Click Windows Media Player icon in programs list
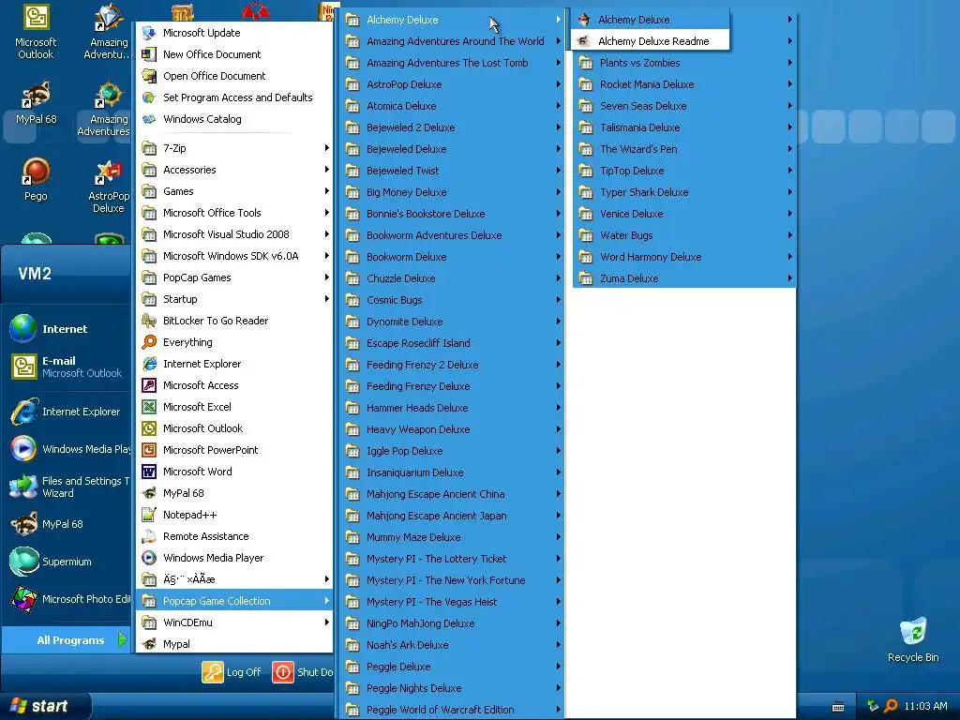This screenshot has height=720, width=960. tap(149, 558)
